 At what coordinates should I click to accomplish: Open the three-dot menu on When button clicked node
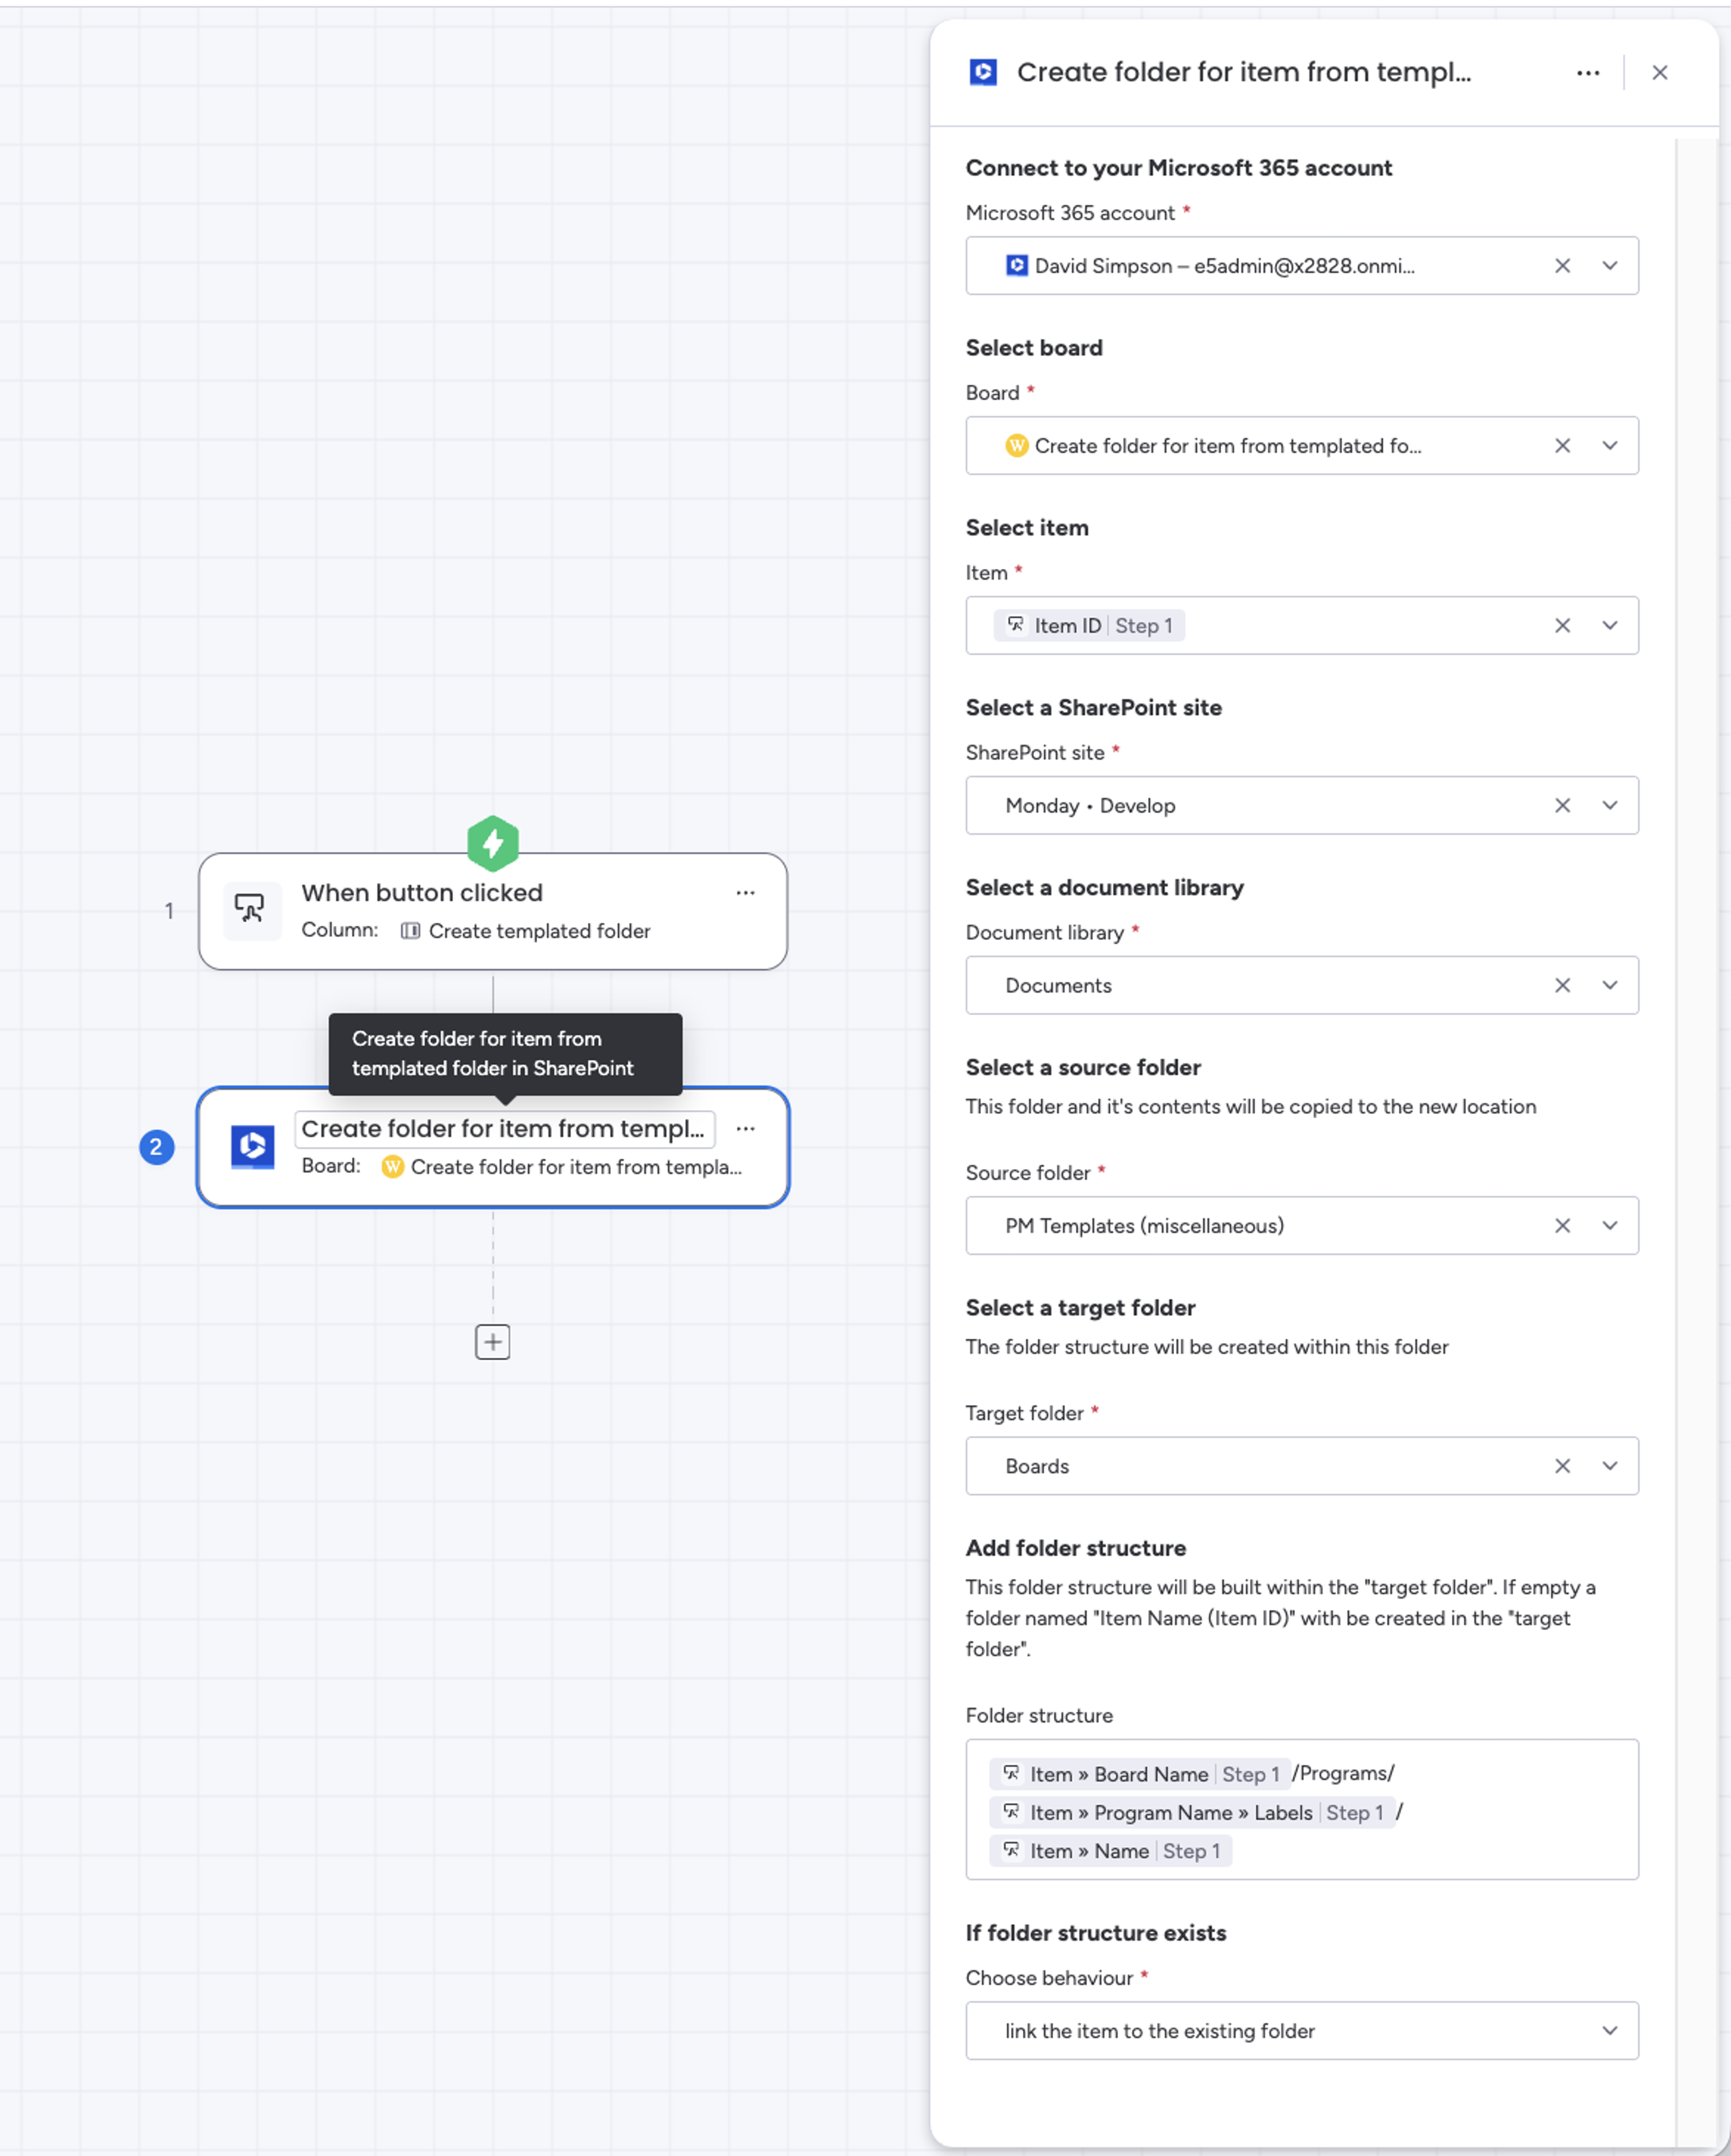click(x=745, y=892)
